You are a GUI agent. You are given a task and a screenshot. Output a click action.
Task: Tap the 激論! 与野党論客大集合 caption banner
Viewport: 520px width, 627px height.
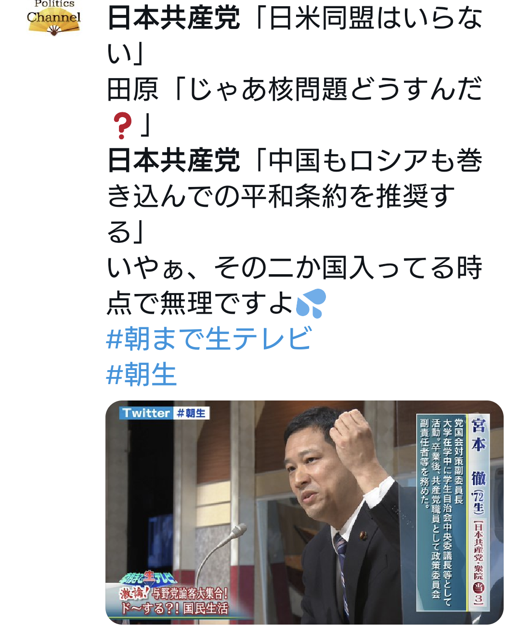coord(173,593)
